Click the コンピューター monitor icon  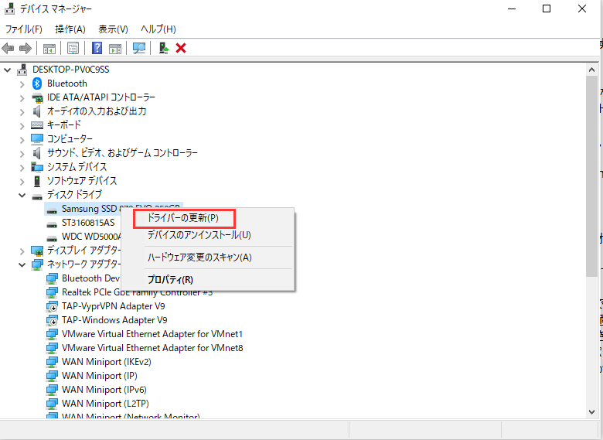click(37, 139)
